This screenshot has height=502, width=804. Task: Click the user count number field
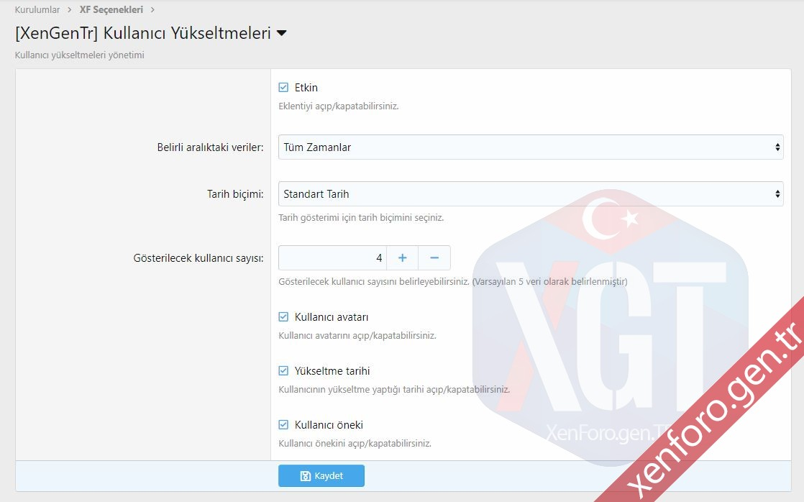332,258
